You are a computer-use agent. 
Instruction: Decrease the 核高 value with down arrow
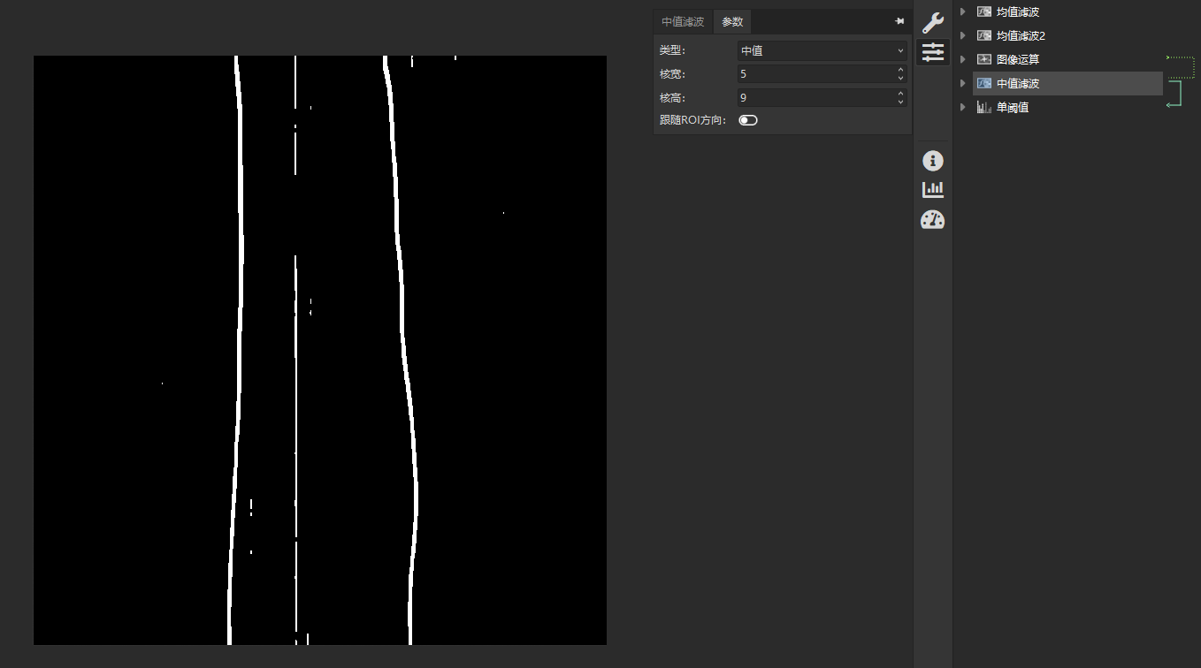[x=900, y=102]
